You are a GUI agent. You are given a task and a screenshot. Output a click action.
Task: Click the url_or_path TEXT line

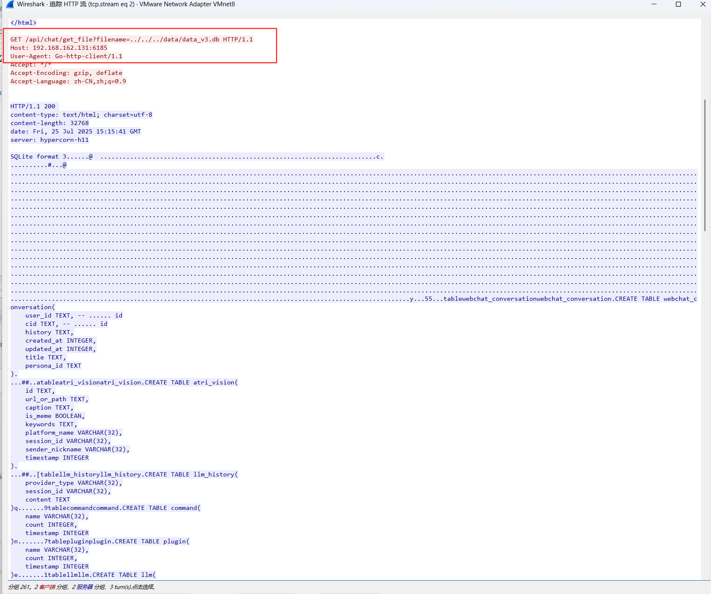(x=57, y=399)
